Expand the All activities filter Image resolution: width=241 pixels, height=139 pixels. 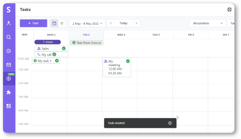point(208,23)
